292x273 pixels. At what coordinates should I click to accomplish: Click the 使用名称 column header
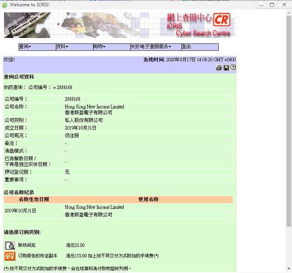coord(148,199)
